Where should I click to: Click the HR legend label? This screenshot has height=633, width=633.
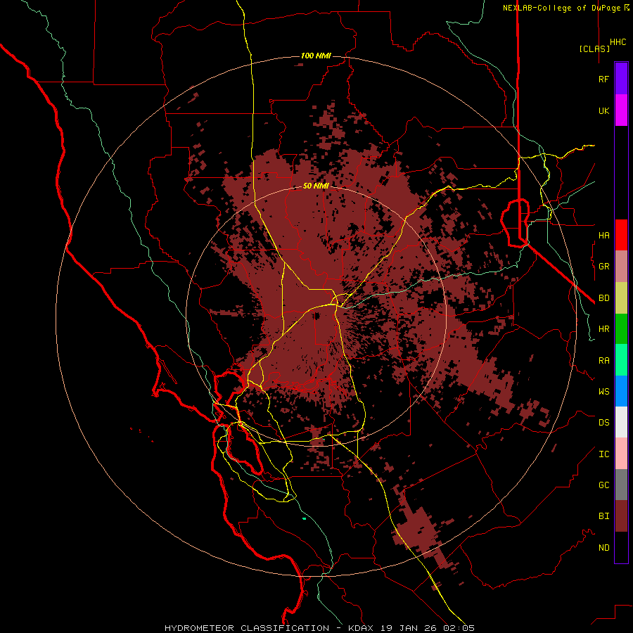[x=603, y=329]
